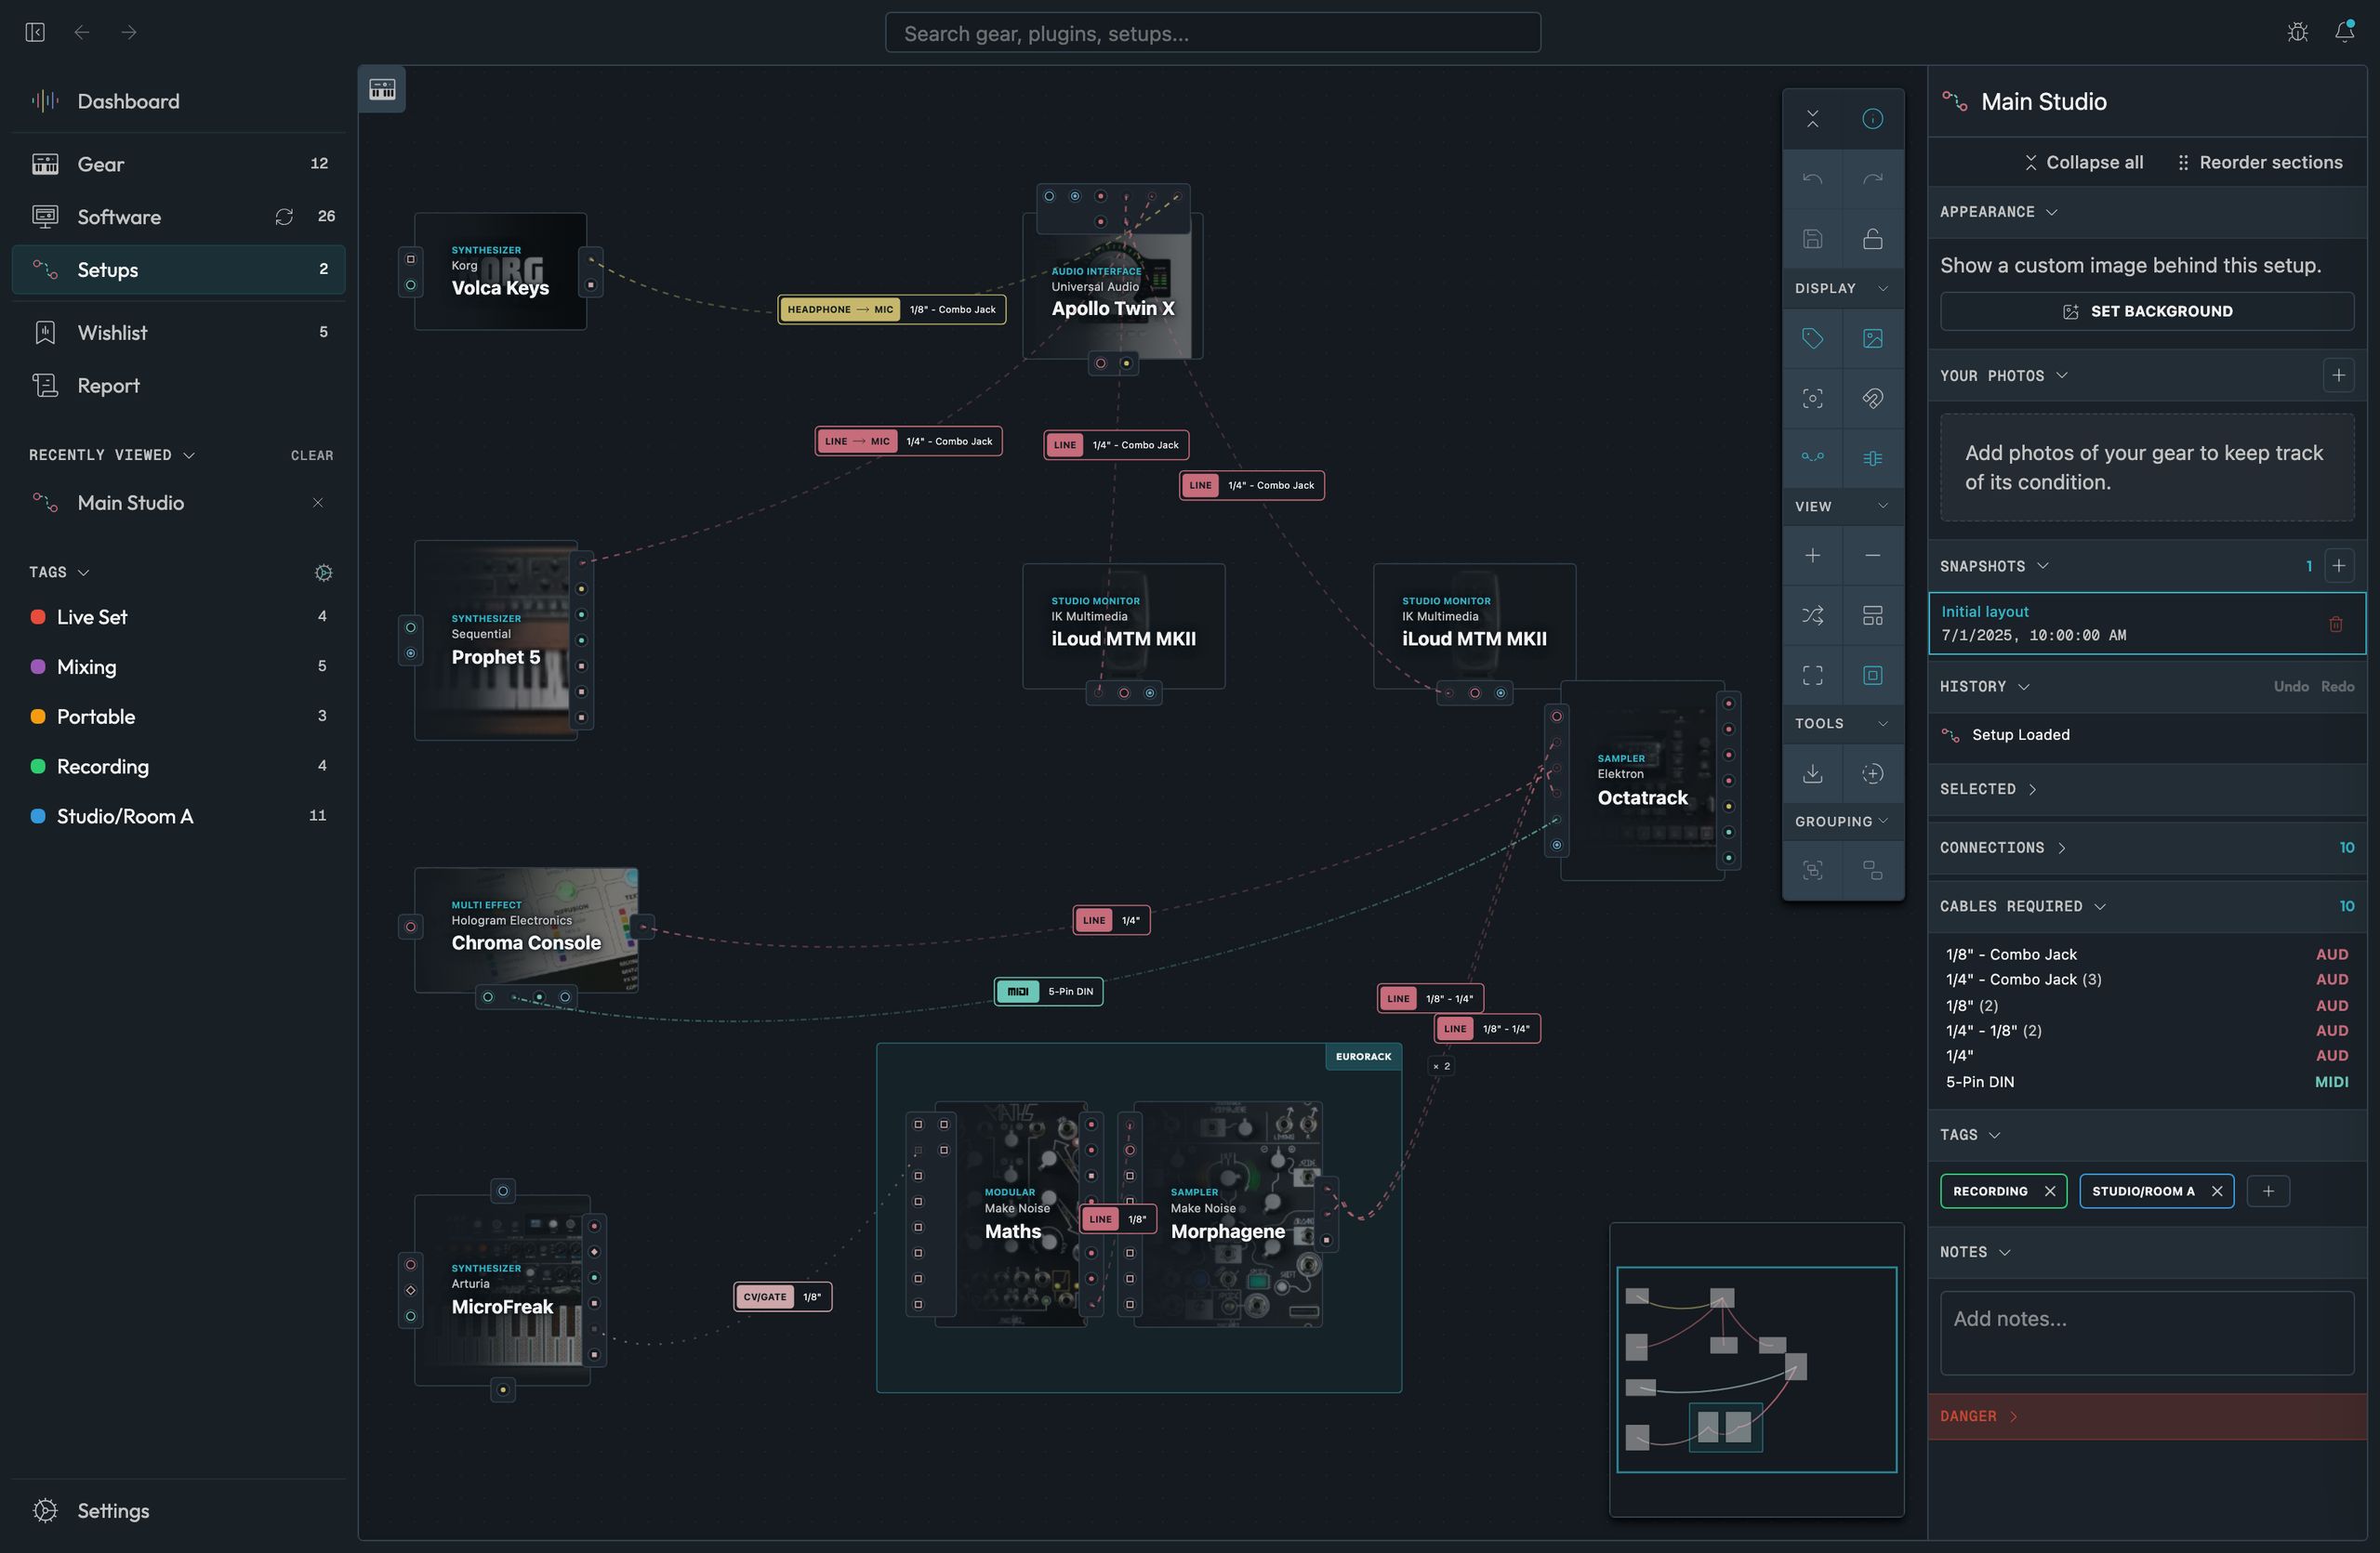
Task: Expand the SELECTED section
Action: (x=2146, y=789)
